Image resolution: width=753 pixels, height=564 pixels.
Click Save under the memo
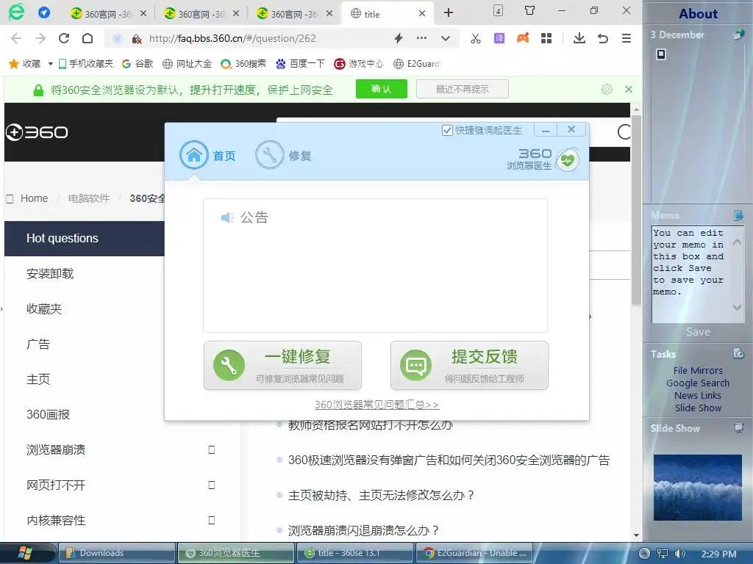(698, 332)
